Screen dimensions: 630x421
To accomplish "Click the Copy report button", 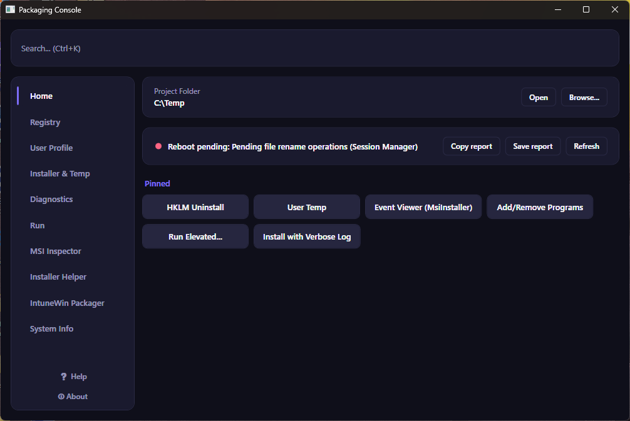I will [x=472, y=146].
